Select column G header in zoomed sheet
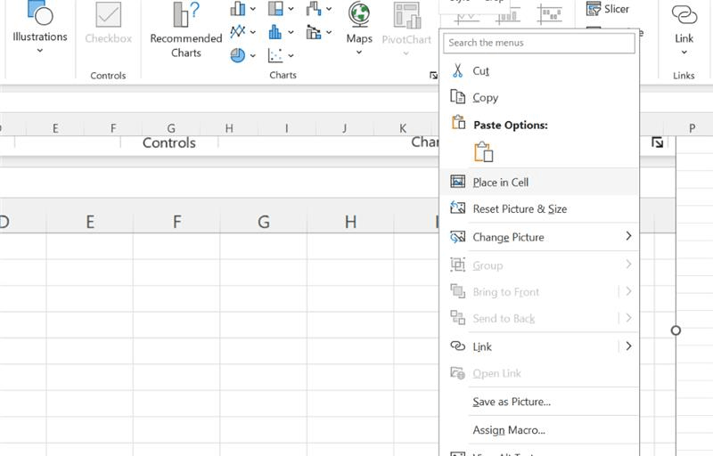 [263, 222]
